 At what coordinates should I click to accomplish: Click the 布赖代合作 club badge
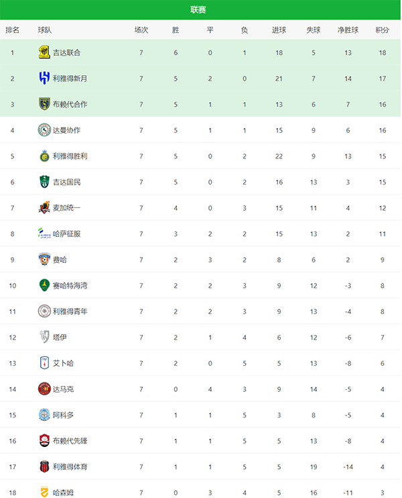pos(44,104)
